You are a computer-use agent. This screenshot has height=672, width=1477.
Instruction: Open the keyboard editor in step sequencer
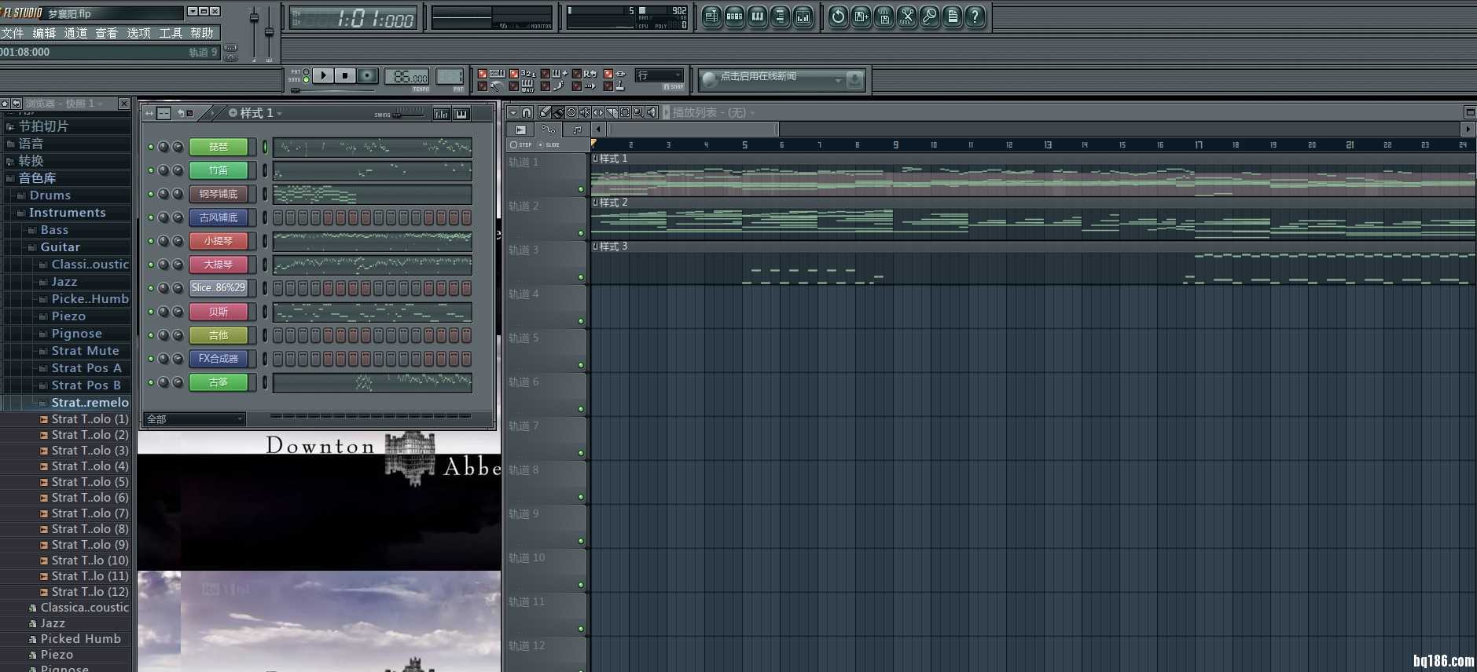click(461, 114)
